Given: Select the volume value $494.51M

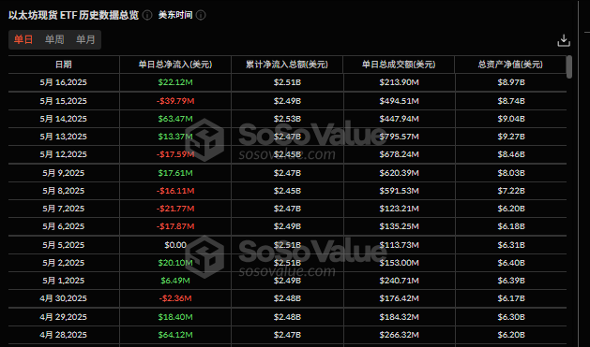Looking at the screenshot, I should pos(399,101).
